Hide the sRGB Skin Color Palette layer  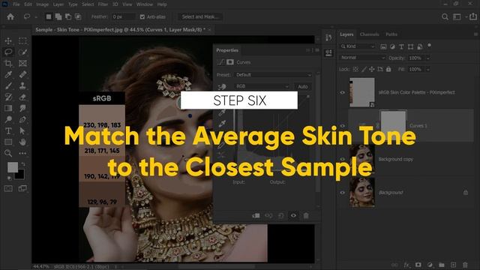tap(343, 92)
